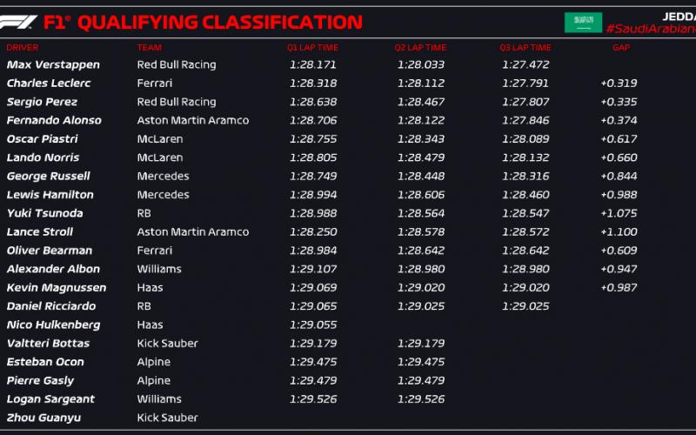
Task: Click Lando Norris driver name
Action: [43, 157]
